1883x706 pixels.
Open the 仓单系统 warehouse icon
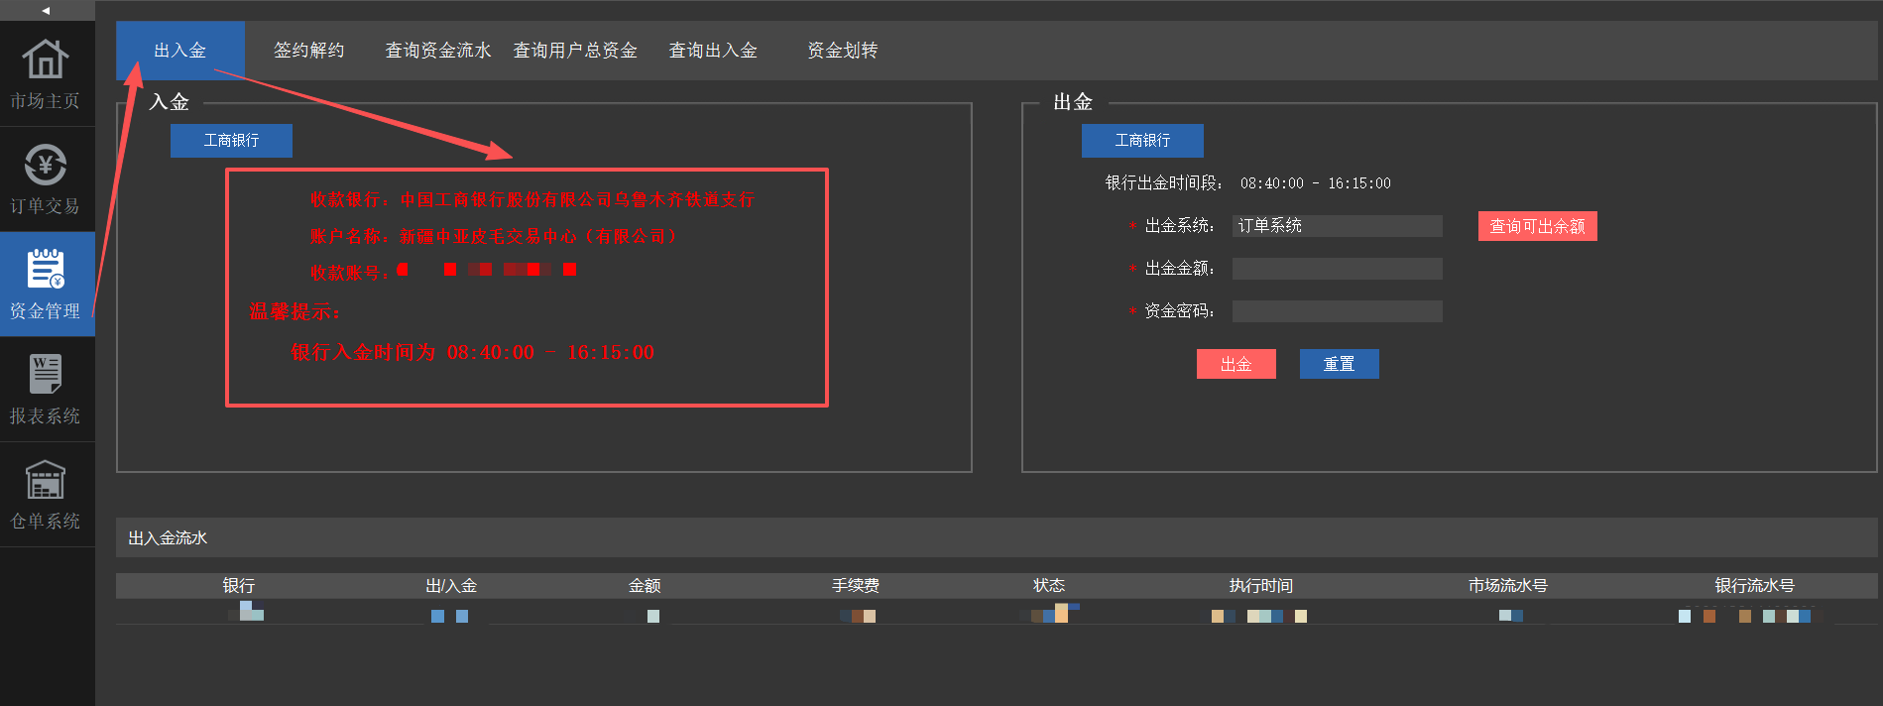tap(46, 480)
